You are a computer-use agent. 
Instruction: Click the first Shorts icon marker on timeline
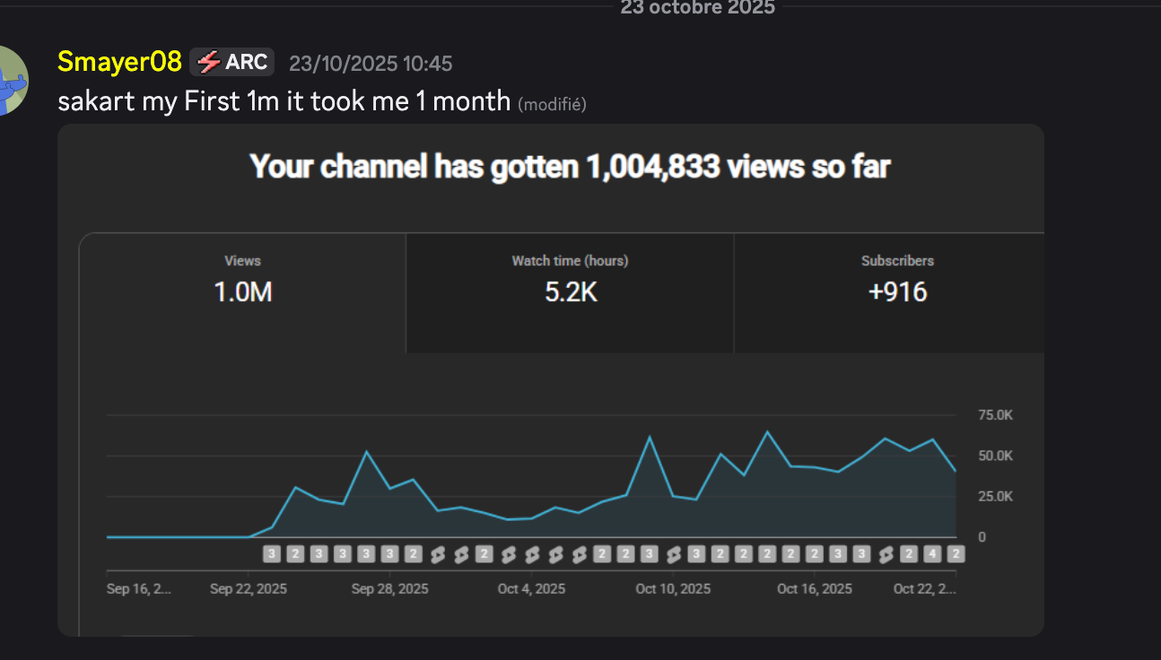coord(437,554)
